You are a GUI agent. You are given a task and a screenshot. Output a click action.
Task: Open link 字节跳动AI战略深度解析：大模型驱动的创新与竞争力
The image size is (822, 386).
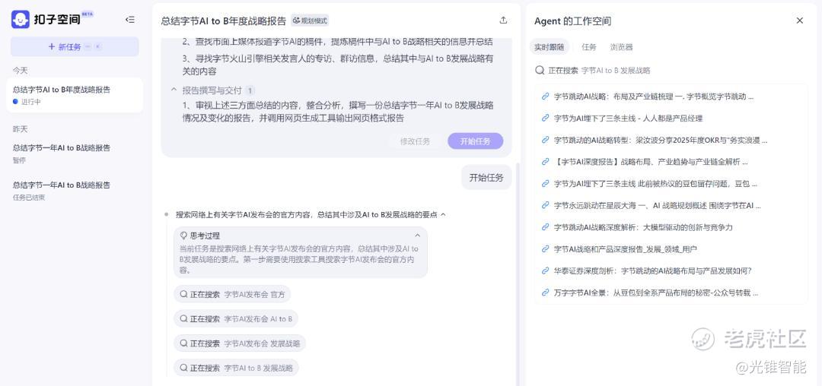pos(643,227)
